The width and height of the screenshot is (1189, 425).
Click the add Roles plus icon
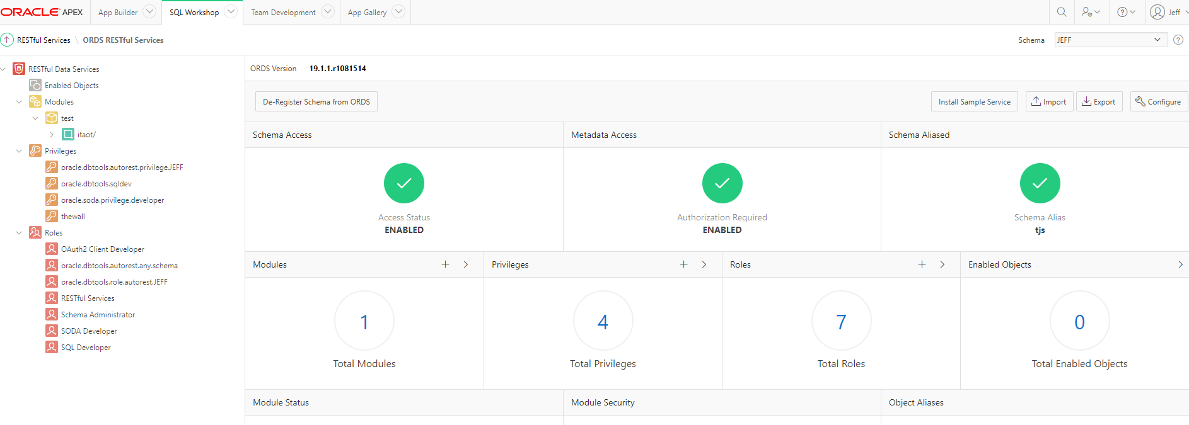coord(922,264)
